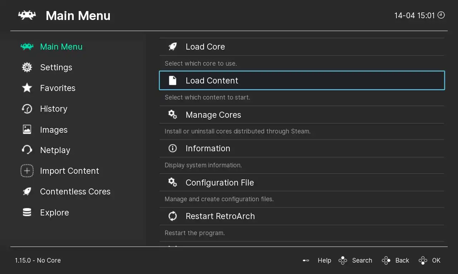Click the Netplay headset icon
This screenshot has width=458, height=274.
pos(27,150)
